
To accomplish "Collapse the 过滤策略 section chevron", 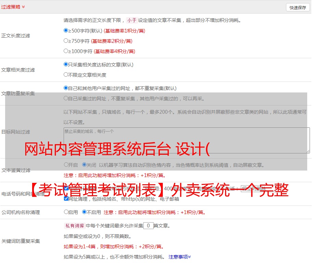I will click(23, 7).
